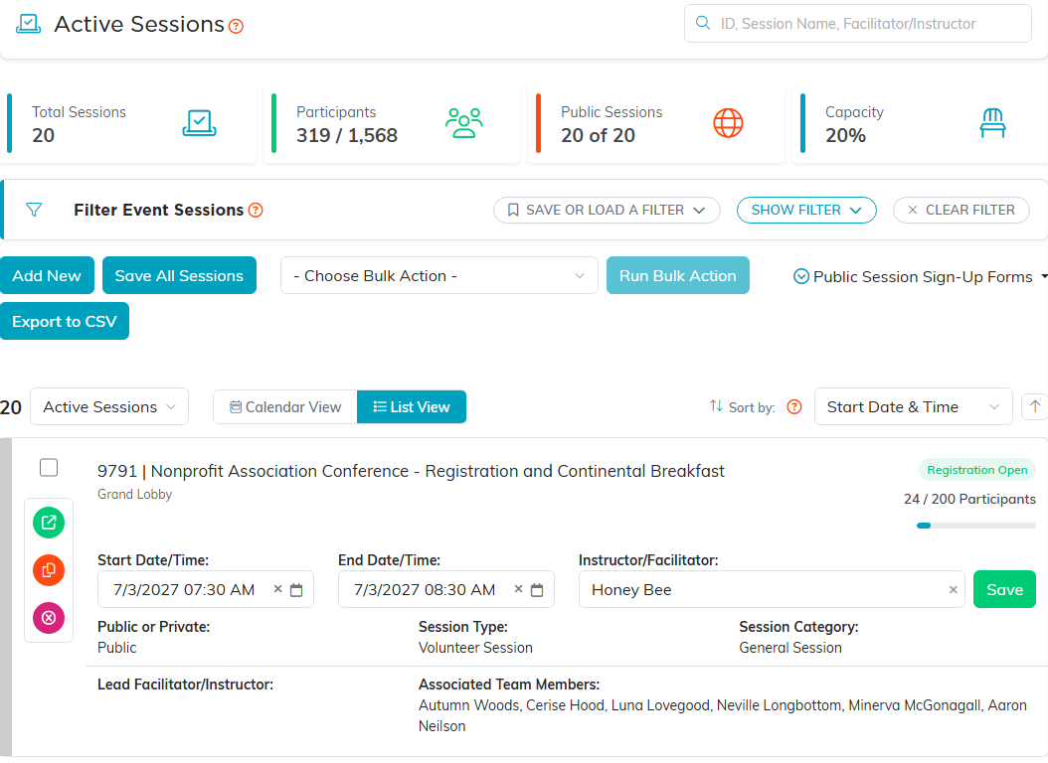Clear the End Date/Time value
1048x763 pixels.
pyautogui.click(x=519, y=589)
